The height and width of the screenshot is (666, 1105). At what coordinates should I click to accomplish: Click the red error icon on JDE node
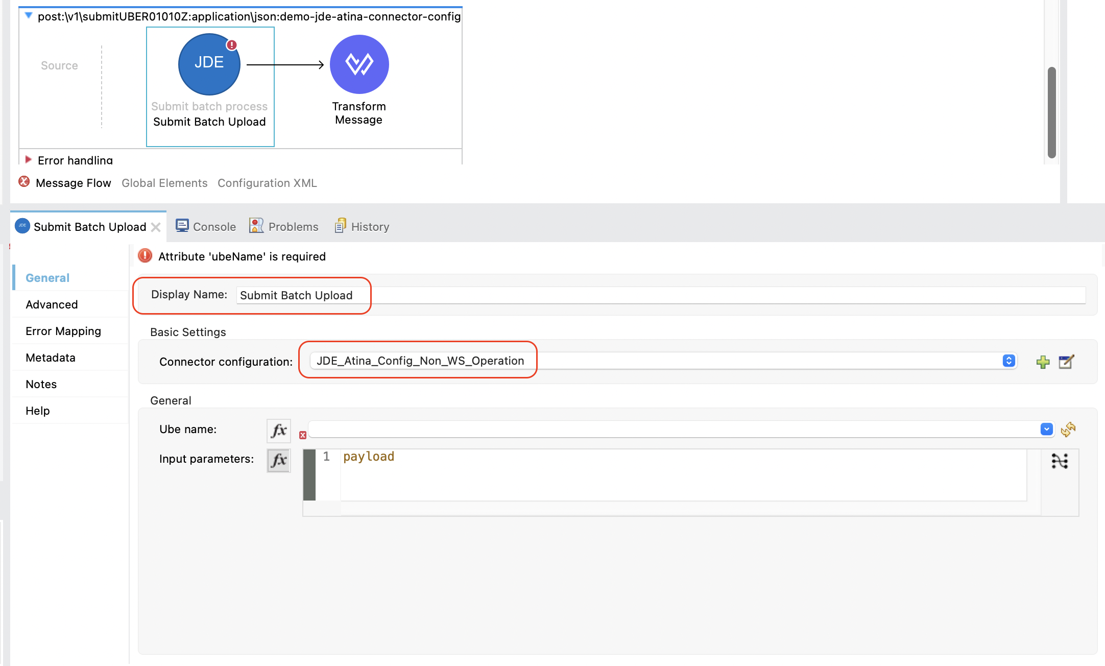click(x=232, y=45)
